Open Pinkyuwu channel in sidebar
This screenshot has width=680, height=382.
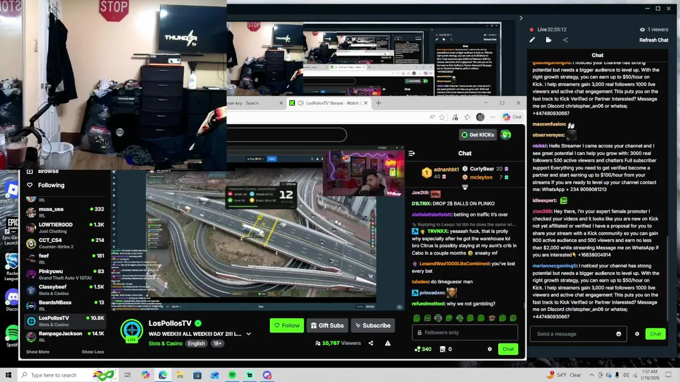pyautogui.click(x=65, y=274)
